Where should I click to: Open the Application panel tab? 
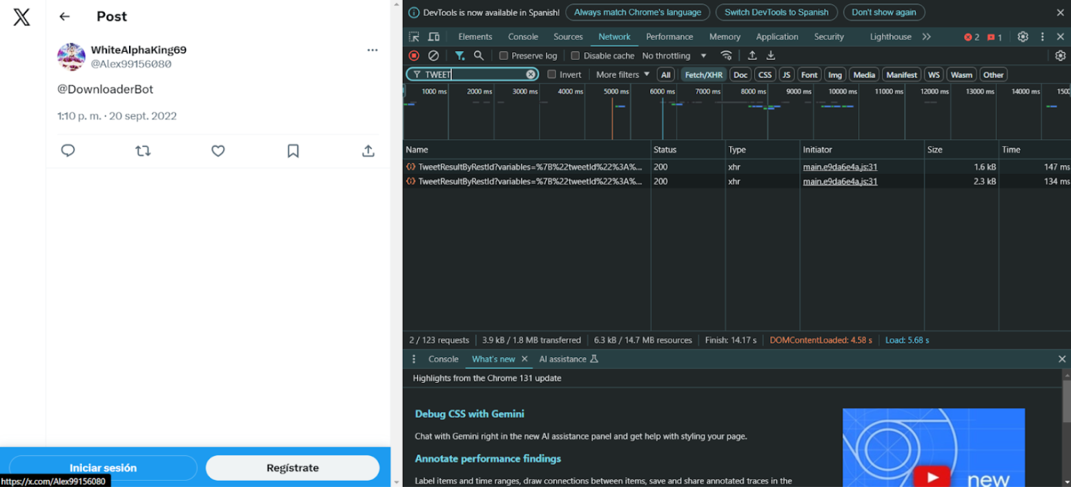(x=776, y=37)
